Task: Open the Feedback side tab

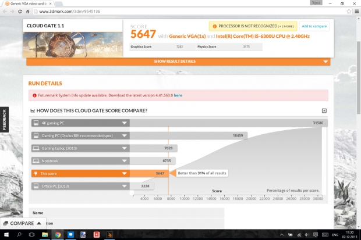Action: [4, 120]
